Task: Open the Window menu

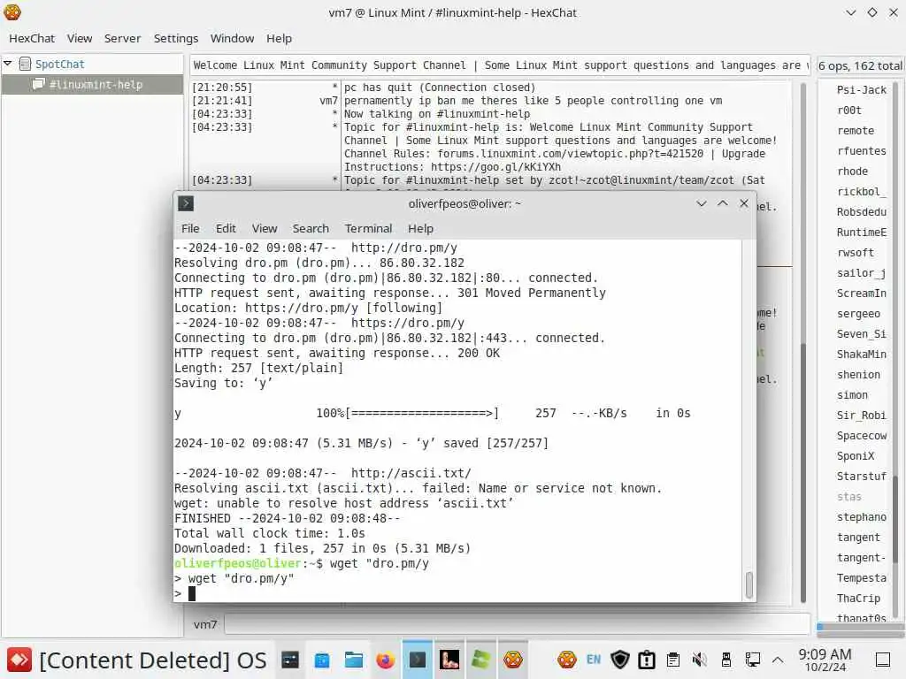Action: coord(232,38)
